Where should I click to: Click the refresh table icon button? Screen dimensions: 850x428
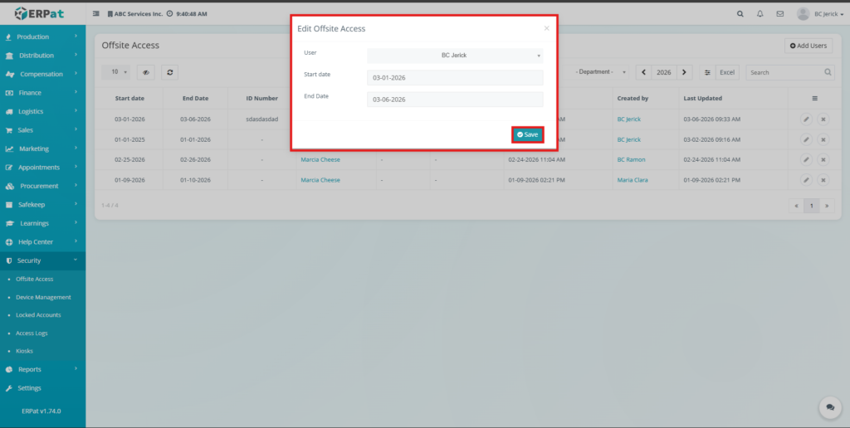click(169, 72)
